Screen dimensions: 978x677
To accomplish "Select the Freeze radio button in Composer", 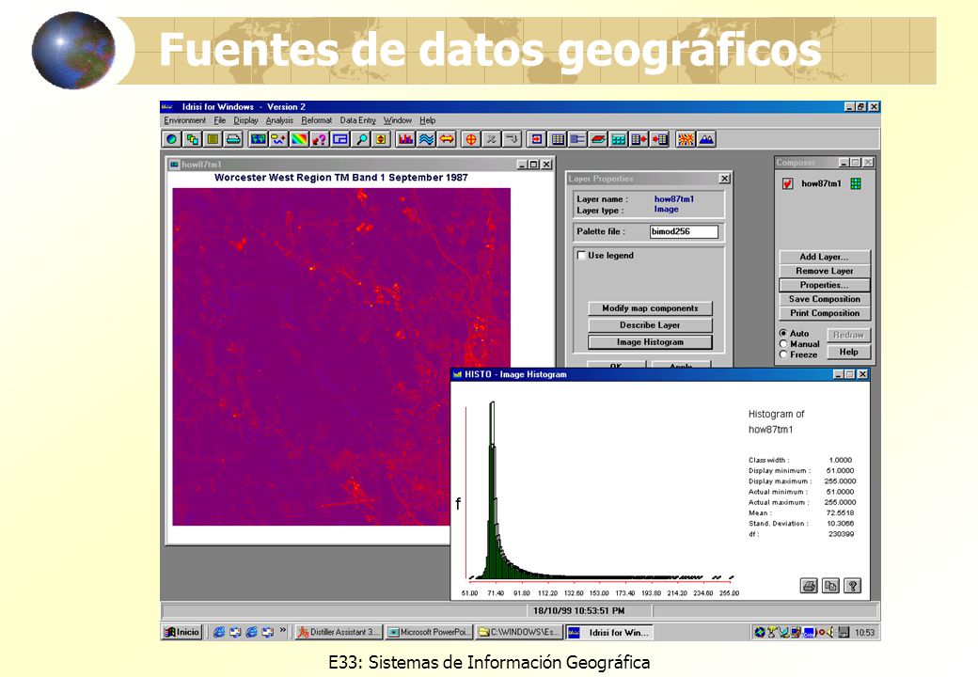I will 783,354.
